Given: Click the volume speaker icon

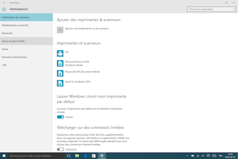Looking at the screenshot, I should tap(203, 156).
